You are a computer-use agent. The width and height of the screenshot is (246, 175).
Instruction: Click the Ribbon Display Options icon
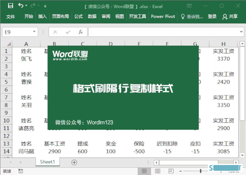tap(189, 6)
